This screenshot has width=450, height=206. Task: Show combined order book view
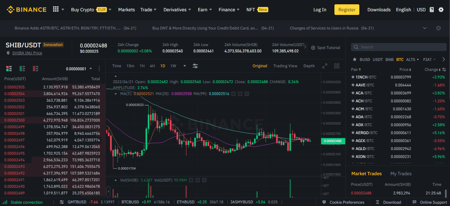pyautogui.click(x=9, y=69)
